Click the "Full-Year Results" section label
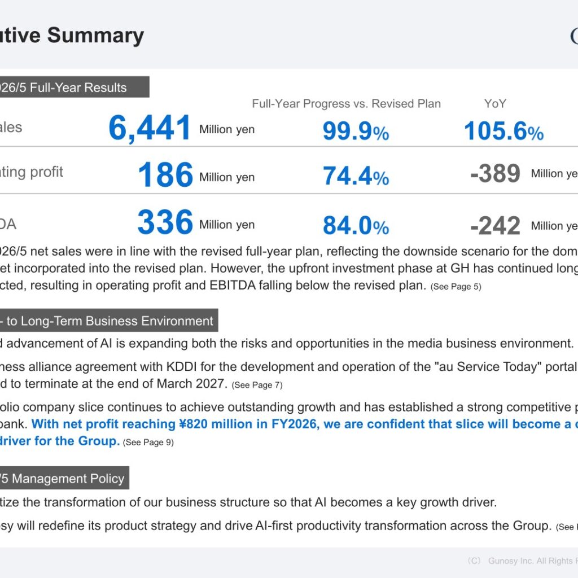 [x=74, y=87]
